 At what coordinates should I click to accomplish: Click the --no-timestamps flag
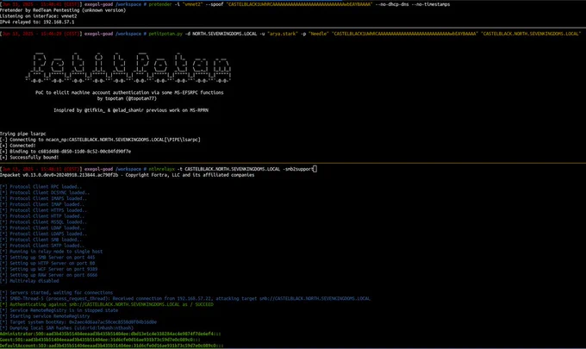[431, 4]
